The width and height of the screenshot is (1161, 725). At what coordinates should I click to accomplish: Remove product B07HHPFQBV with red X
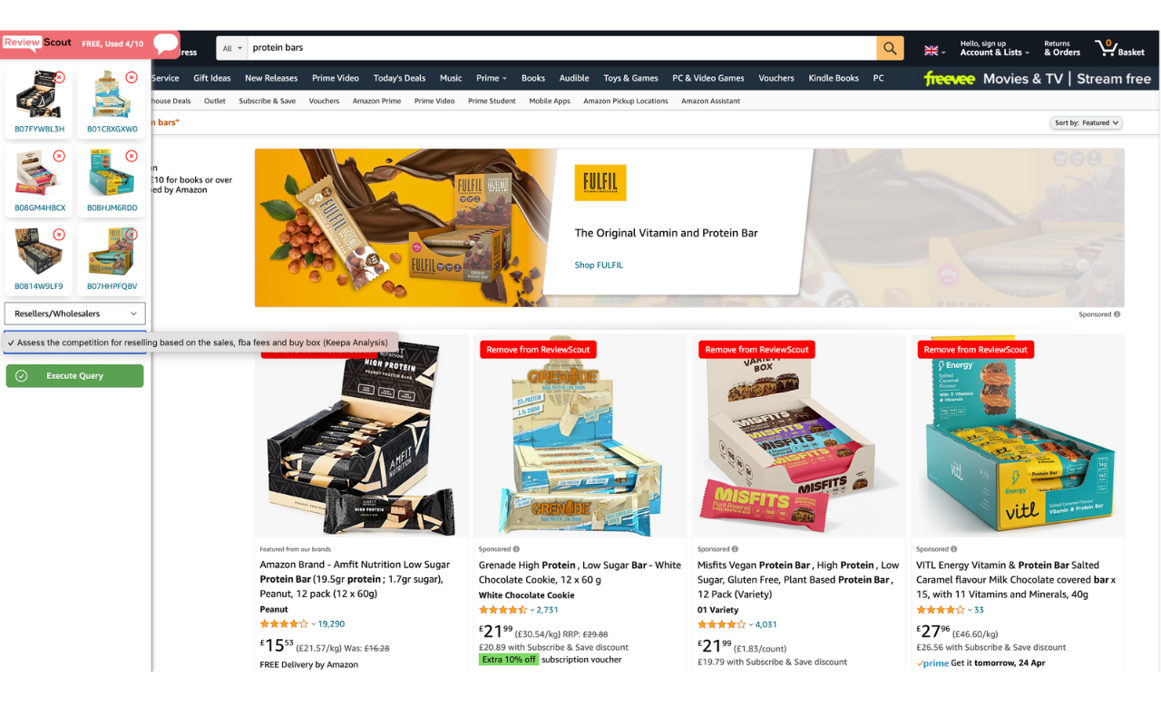132,235
